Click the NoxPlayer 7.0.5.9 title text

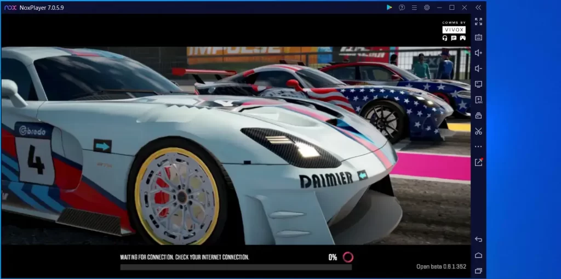pos(42,8)
